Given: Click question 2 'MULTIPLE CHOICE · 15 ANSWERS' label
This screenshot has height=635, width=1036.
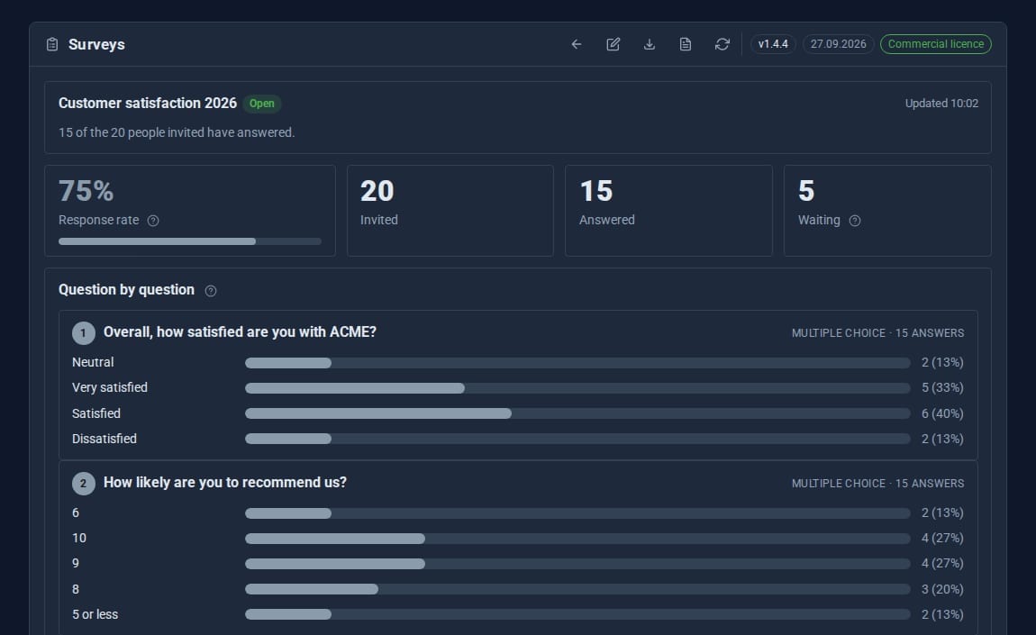Looking at the screenshot, I should pyautogui.click(x=877, y=484).
